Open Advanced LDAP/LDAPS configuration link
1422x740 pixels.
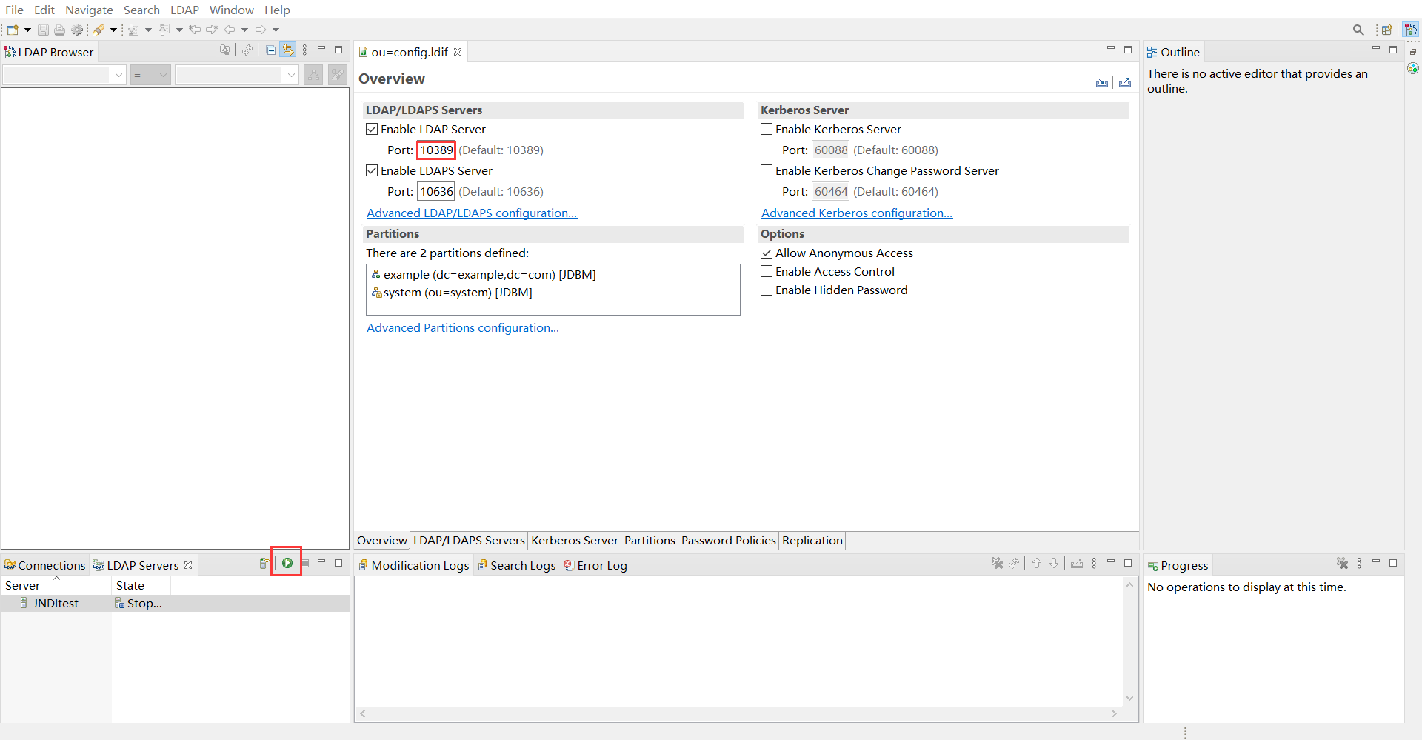click(472, 213)
